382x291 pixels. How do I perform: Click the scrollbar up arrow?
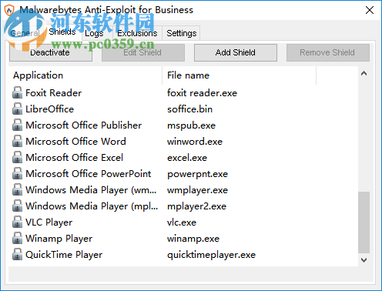pos(364,74)
